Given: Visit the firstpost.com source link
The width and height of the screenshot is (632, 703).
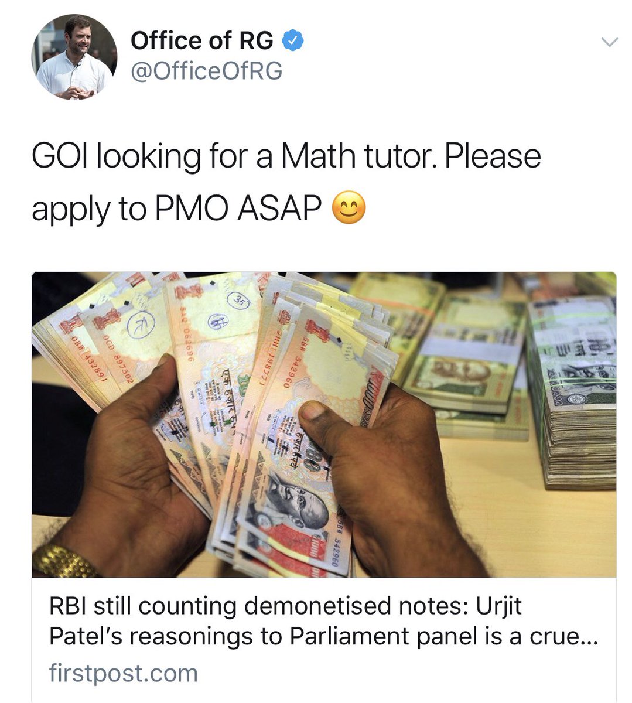Looking at the screenshot, I should pos(124,673).
